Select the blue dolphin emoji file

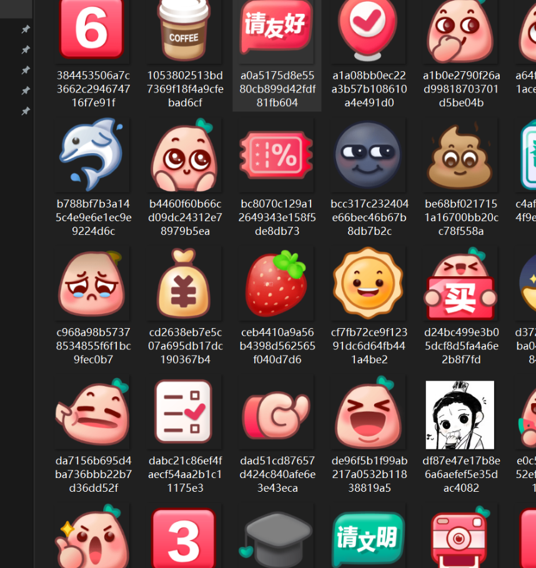(92, 154)
